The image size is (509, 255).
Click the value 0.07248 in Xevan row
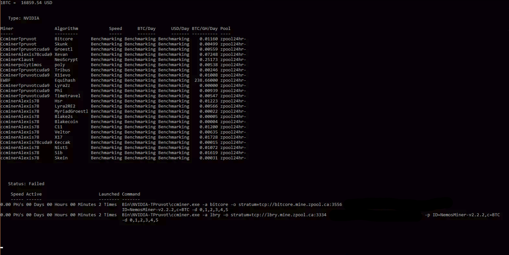209,54
